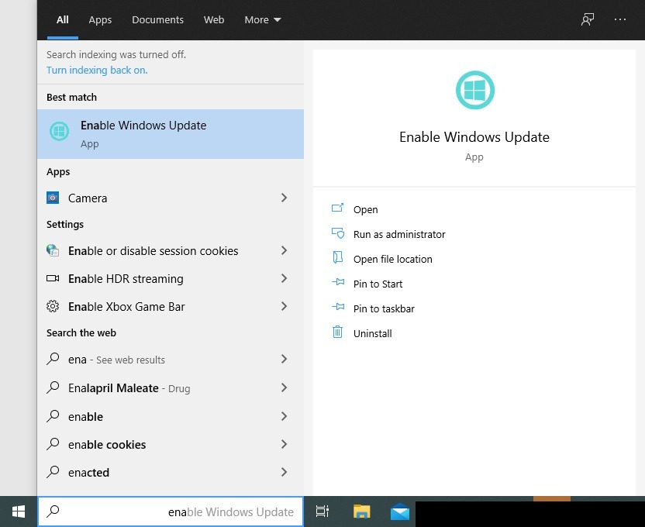The height and width of the screenshot is (527, 645).
Task: Select the Enalapril Maleate web suggestion
Action: (171, 387)
